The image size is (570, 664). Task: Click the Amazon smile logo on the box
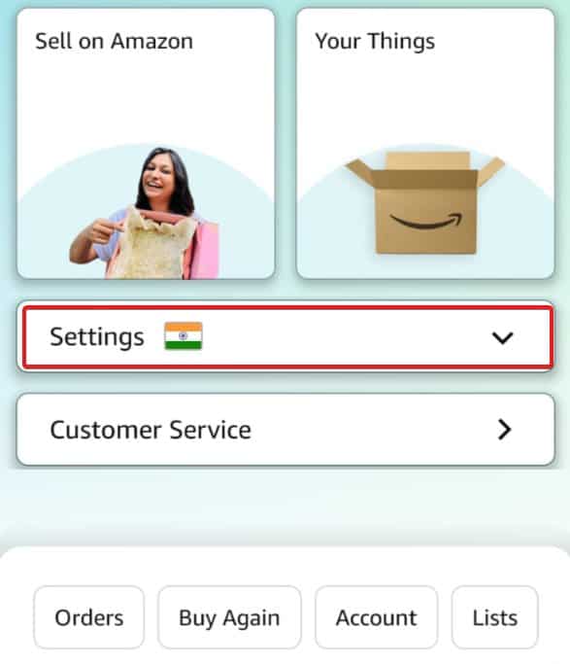click(x=426, y=221)
